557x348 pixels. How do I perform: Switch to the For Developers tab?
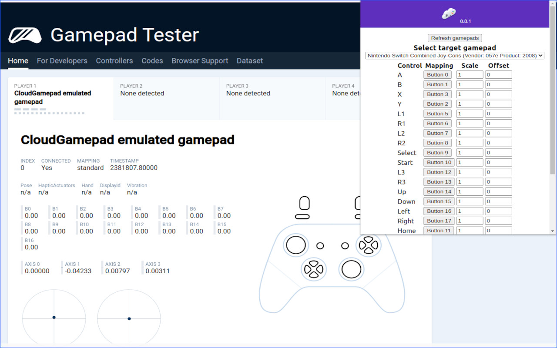62,61
